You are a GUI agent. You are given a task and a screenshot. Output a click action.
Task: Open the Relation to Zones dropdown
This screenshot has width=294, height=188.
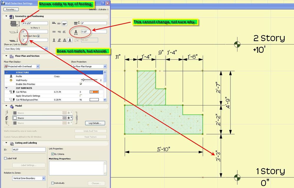pos(29,178)
